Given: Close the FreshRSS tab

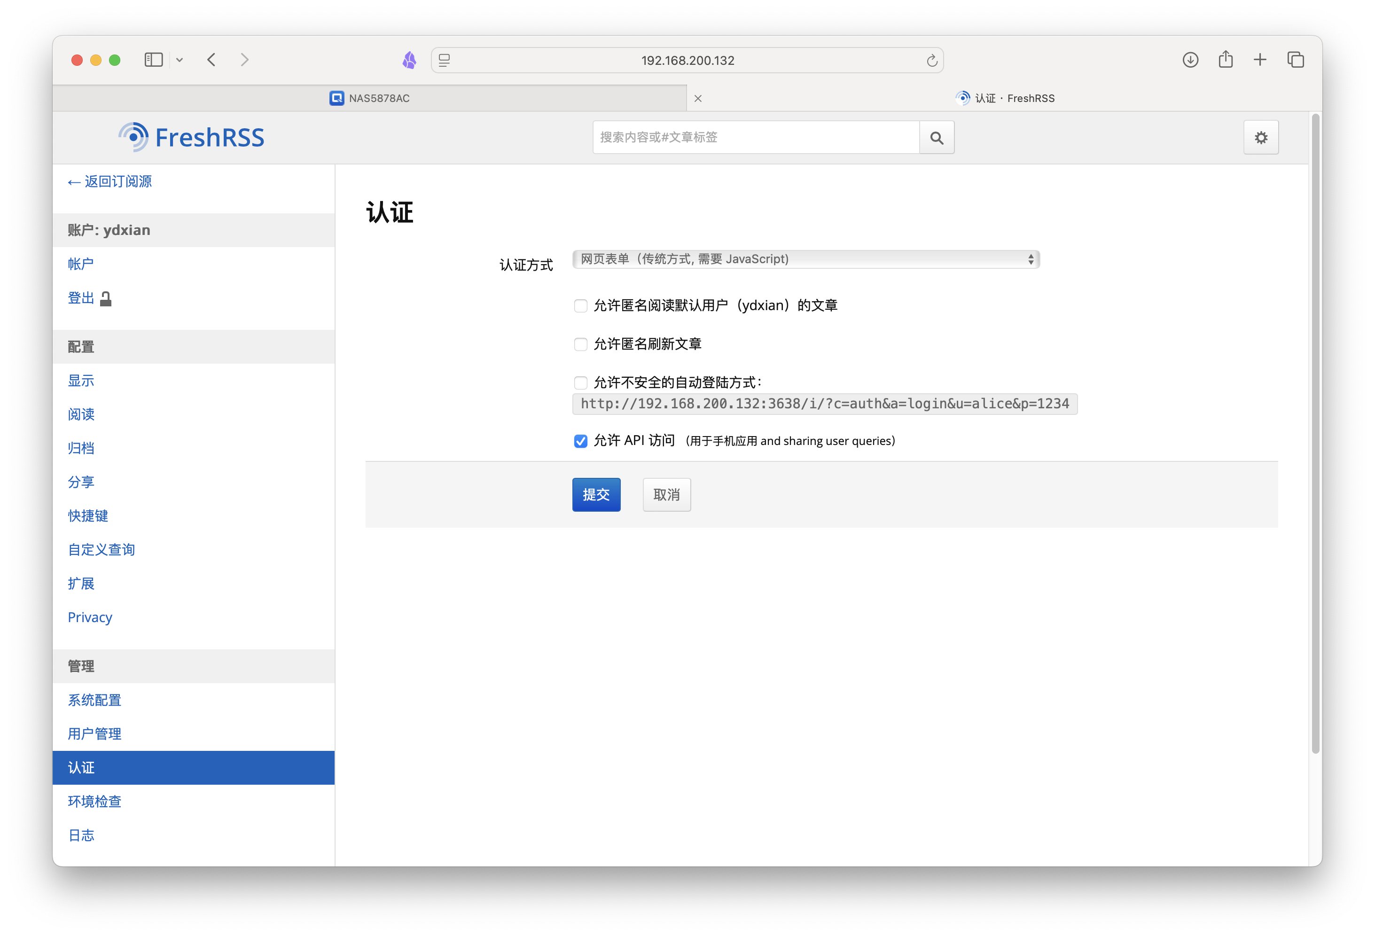Looking at the screenshot, I should pyautogui.click(x=698, y=98).
